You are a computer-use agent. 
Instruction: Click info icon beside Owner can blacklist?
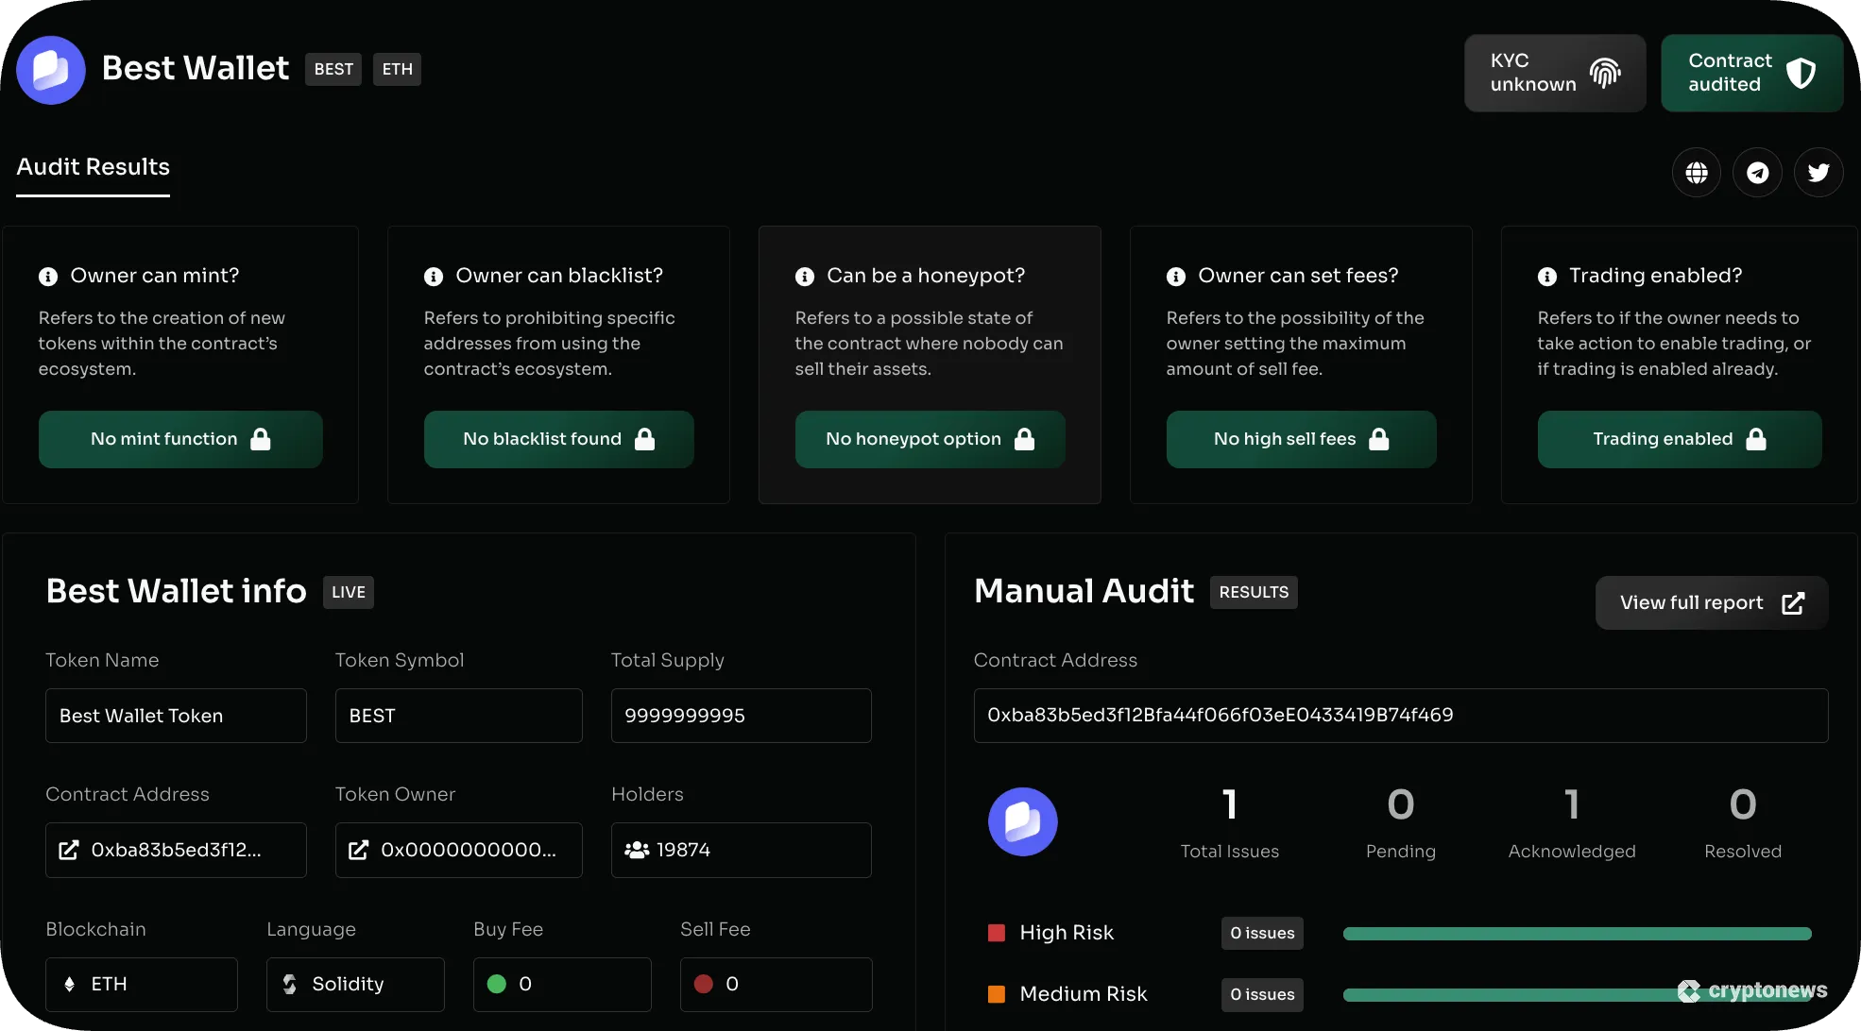tap(434, 277)
